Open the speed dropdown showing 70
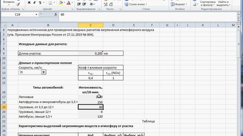 pos(44,72)
